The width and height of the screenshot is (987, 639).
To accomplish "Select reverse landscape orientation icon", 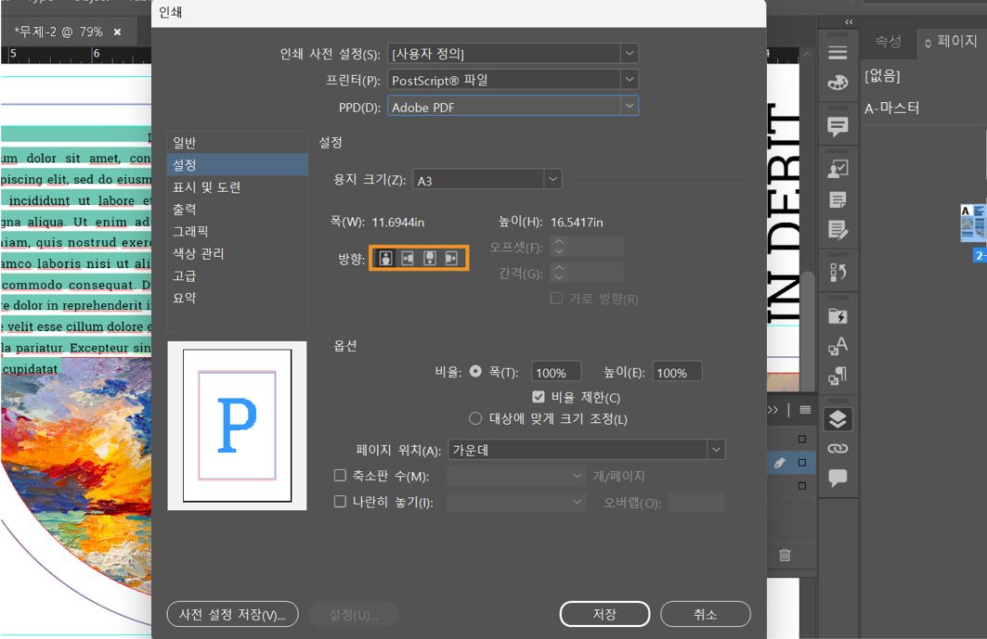I will pos(451,258).
